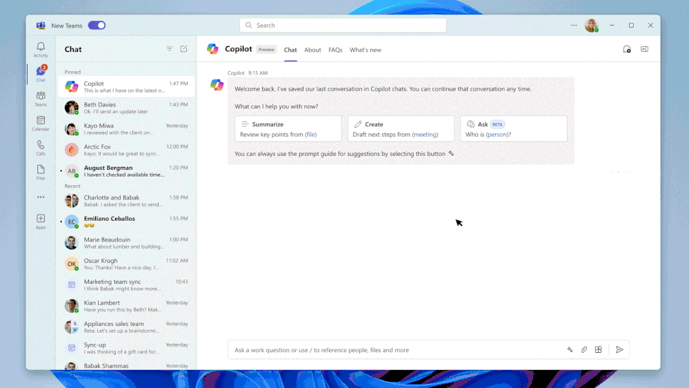Image resolution: width=689 pixels, height=388 pixels.
Task: Open the Marie Beaudouin chat
Action: pos(126,243)
